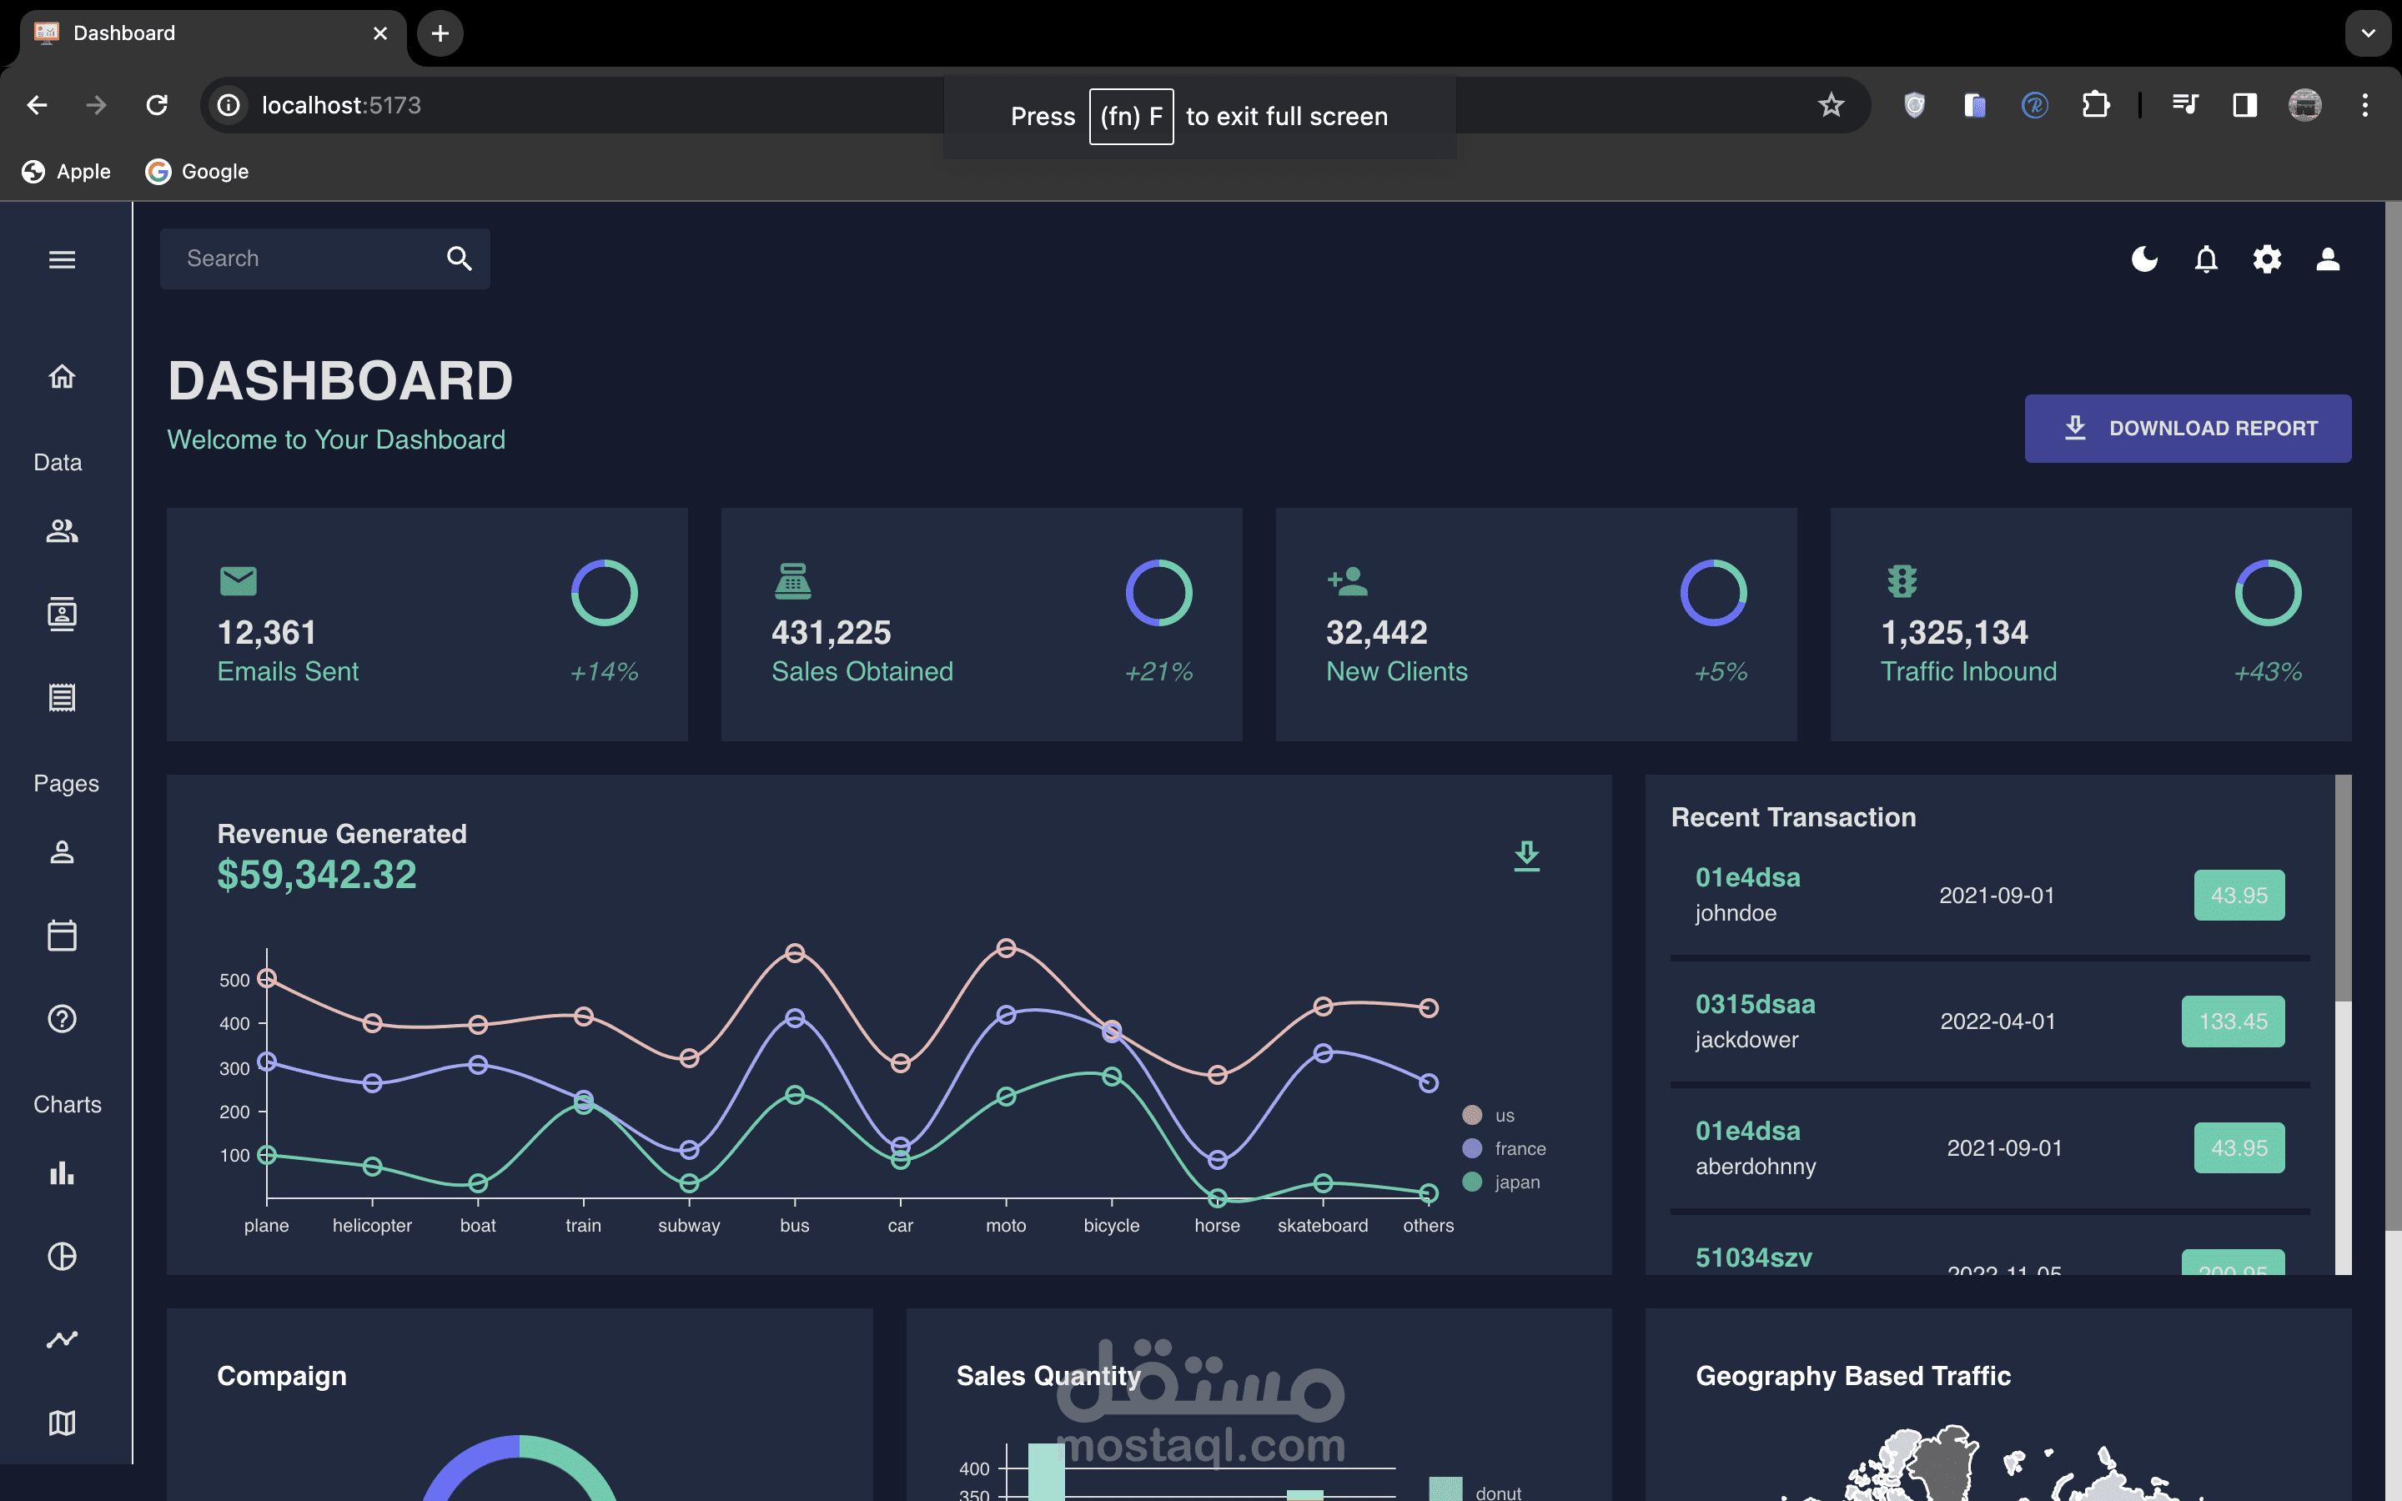Click the email envelope icon in the Emails Sent card

[x=239, y=580]
